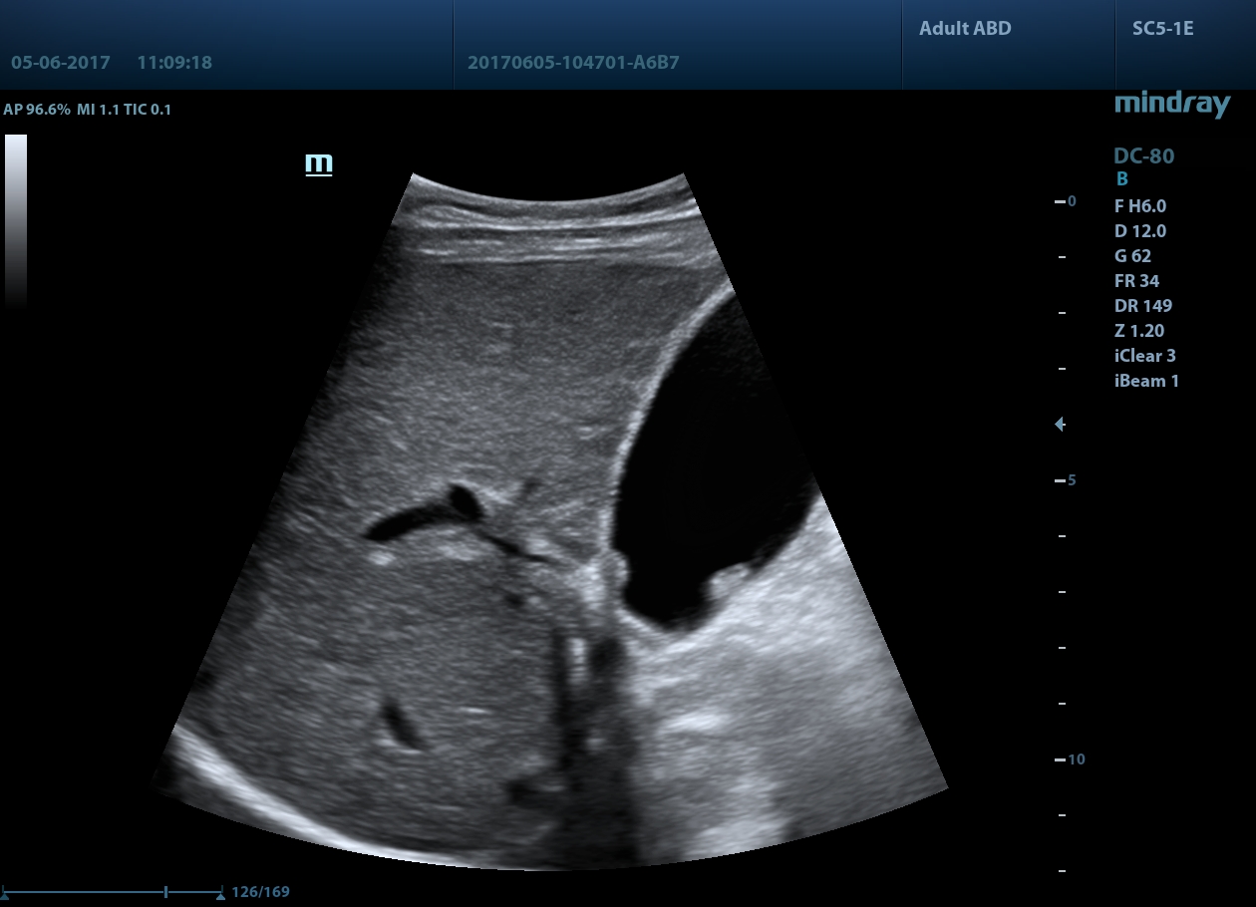
Task: Click the iClear 3 setting
Action: coord(1145,356)
